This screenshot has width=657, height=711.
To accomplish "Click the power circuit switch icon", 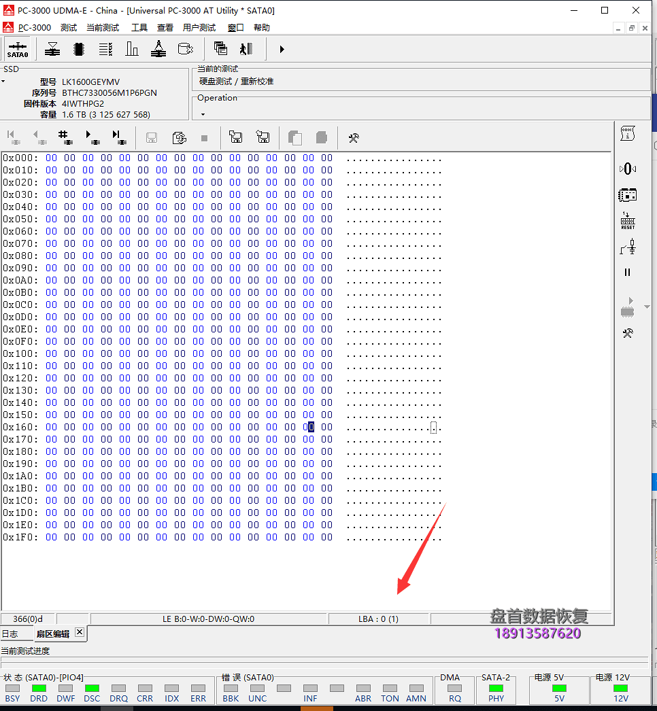I will 628,247.
